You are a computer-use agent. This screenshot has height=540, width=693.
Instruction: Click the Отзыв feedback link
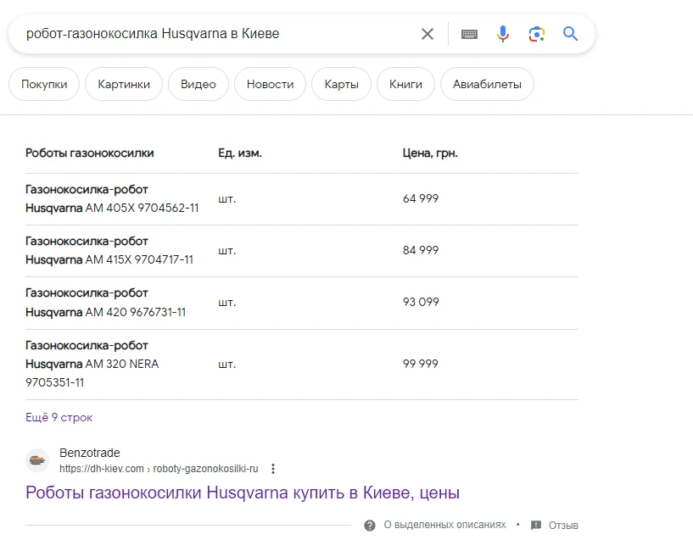tap(563, 526)
